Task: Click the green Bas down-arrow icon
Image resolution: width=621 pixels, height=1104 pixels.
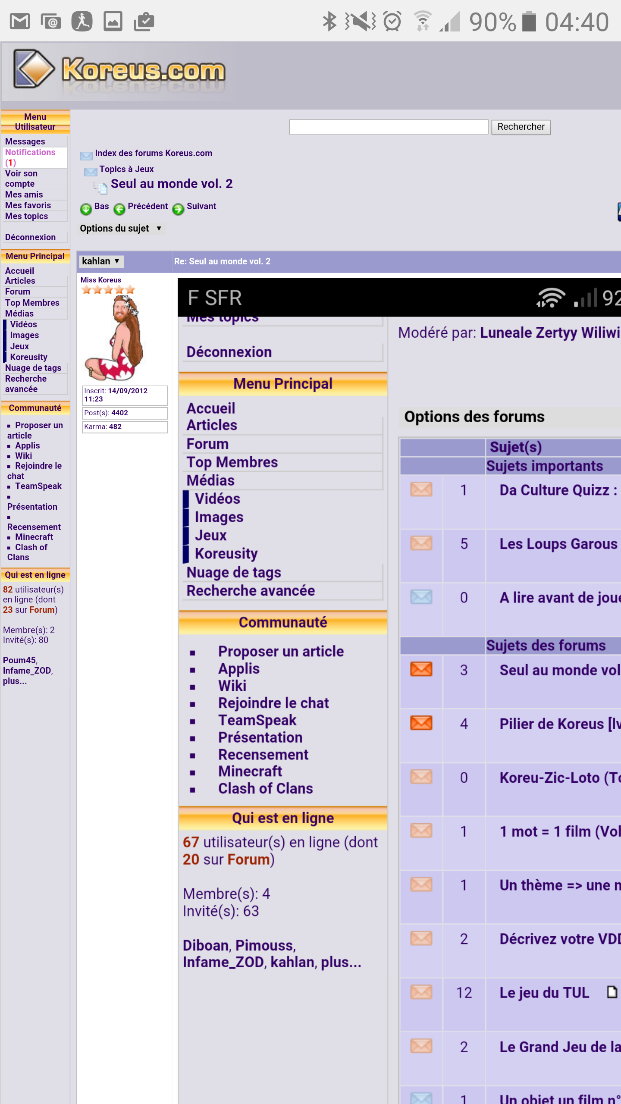Action: click(x=86, y=209)
